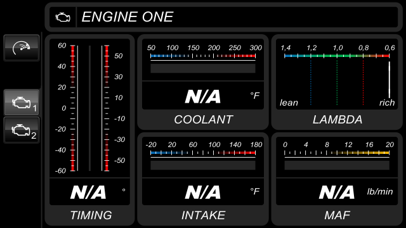This screenshot has width=406, height=228.
Task: Click the coolant temperature color scale
Action: click(203, 56)
